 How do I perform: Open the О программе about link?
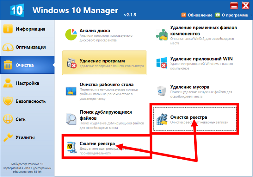coord(231,15)
